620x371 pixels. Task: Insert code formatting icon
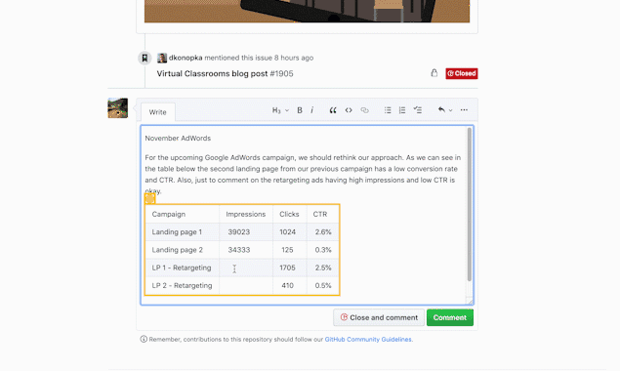click(x=349, y=110)
